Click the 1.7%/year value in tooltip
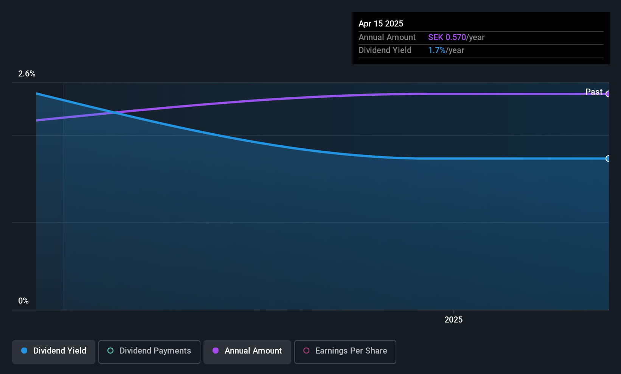The image size is (621, 374). point(446,50)
